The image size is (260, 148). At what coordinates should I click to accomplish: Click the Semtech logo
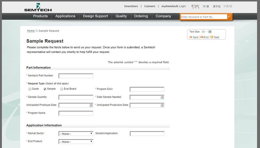(x=38, y=7)
